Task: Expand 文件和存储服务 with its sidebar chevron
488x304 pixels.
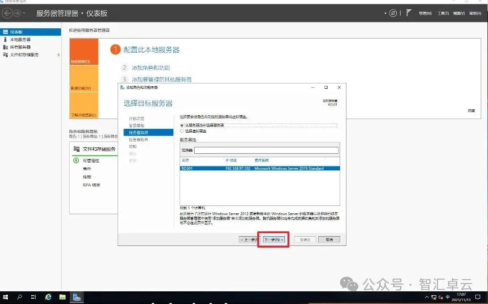Action: coord(58,55)
